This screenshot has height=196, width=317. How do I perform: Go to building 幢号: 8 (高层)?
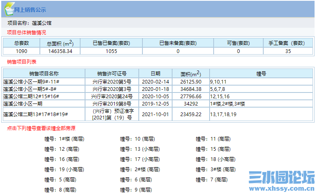coord(61,190)
